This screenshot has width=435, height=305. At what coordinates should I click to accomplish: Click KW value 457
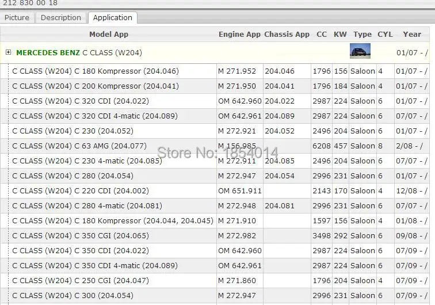(341, 146)
